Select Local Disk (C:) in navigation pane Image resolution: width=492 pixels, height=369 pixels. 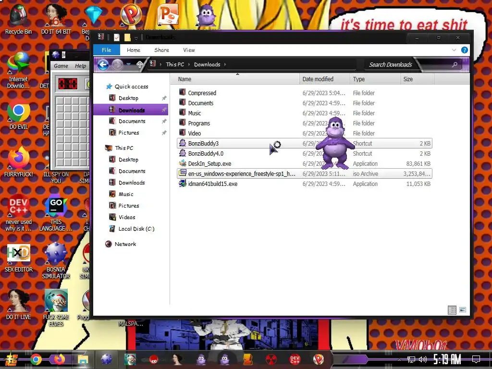click(x=136, y=229)
